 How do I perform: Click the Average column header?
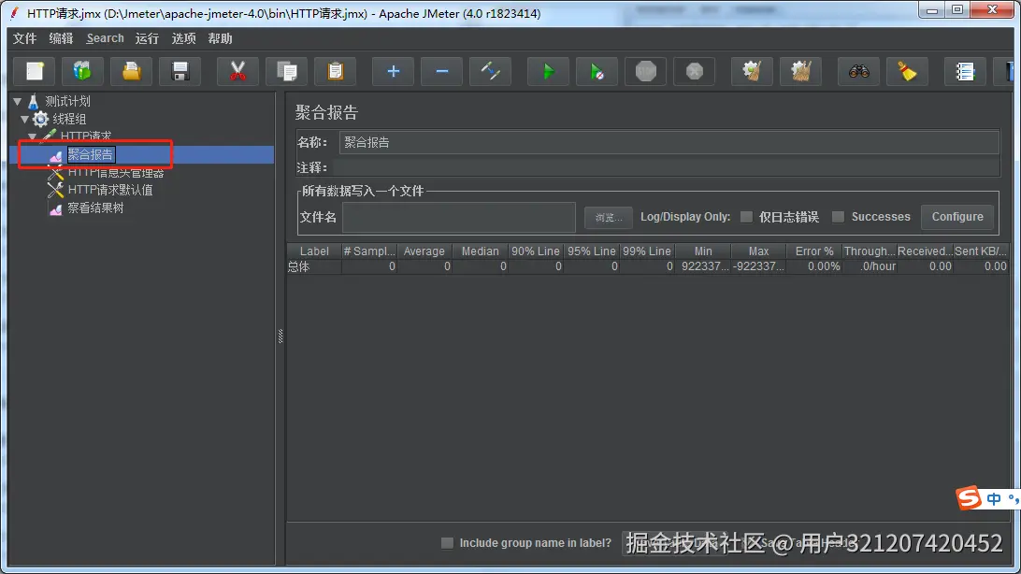coord(424,251)
